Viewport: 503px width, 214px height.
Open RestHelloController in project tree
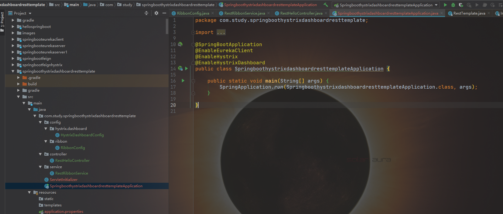[x=72, y=161]
